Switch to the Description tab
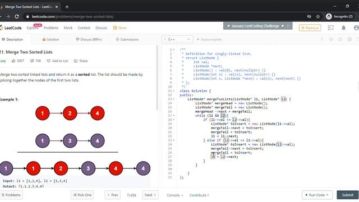Viewport: 359px width, 202px height. tap(12, 39)
